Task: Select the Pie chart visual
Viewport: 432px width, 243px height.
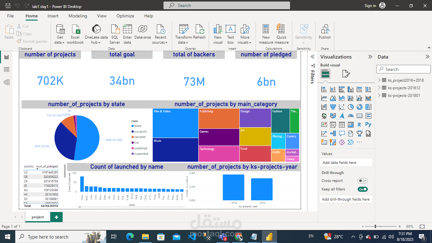Action: pos(350,107)
